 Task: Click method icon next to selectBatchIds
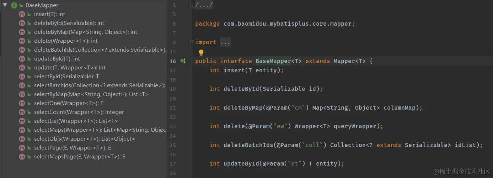[22, 85]
